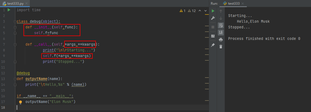Jump to previous highlighted error with up chevron

(199, 11)
